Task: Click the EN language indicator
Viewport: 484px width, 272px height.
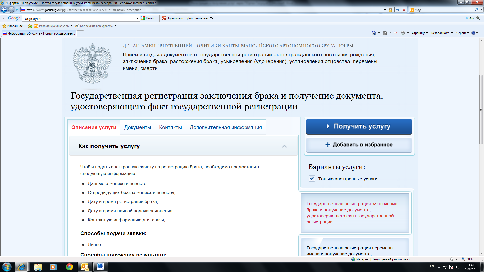Action: click(x=432, y=266)
